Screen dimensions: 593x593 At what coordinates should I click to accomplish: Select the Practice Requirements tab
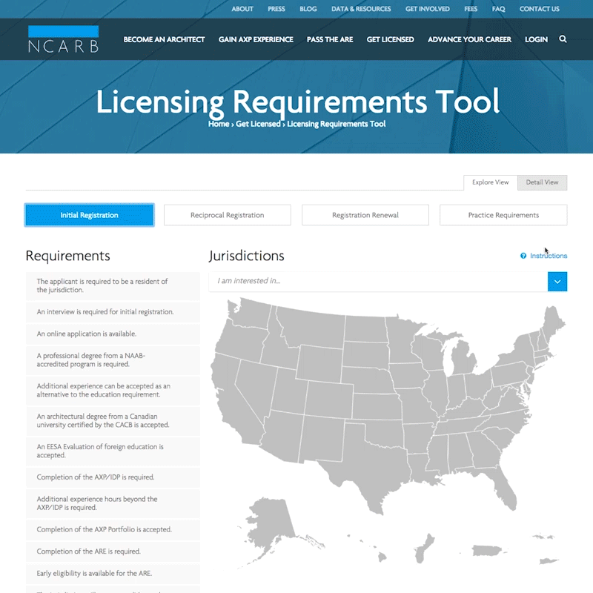[503, 215]
